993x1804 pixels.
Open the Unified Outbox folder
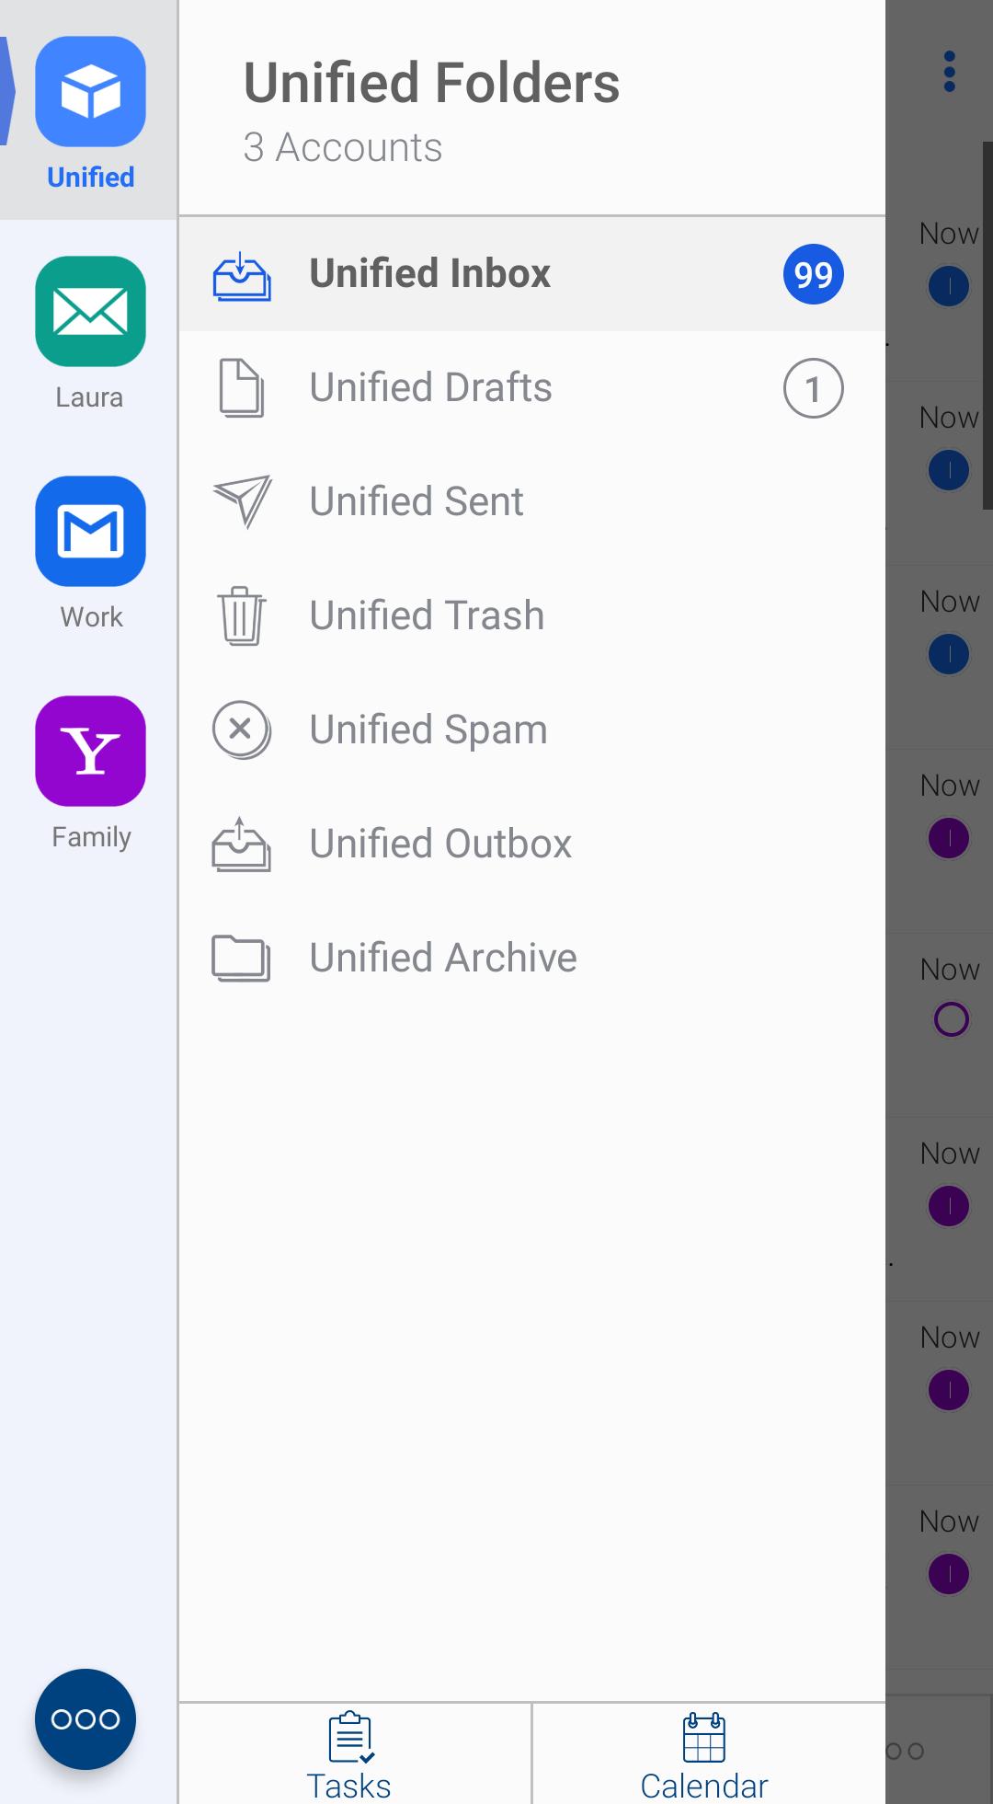[440, 845]
